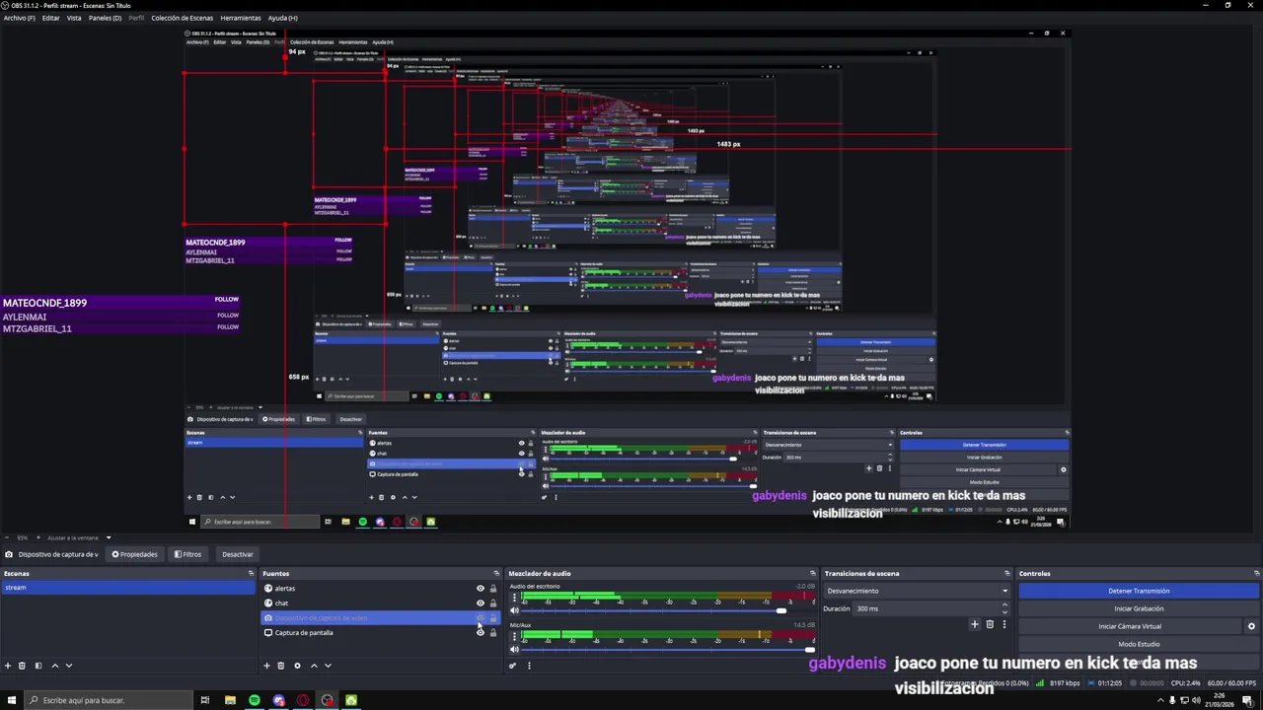Open the Herramientas menu

point(241,18)
